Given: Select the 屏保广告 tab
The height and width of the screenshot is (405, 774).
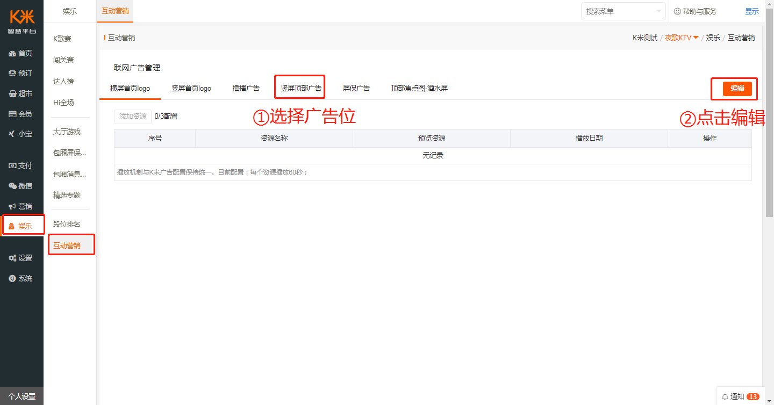Looking at the screenshot, I should [x=356, y=88].
